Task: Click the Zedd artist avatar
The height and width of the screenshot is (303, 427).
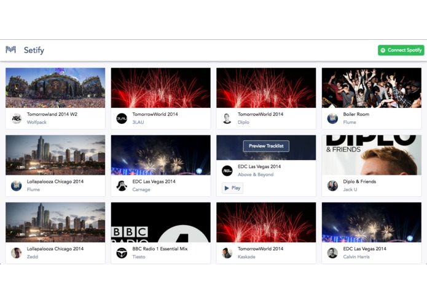Action: [x=17, y=253]
